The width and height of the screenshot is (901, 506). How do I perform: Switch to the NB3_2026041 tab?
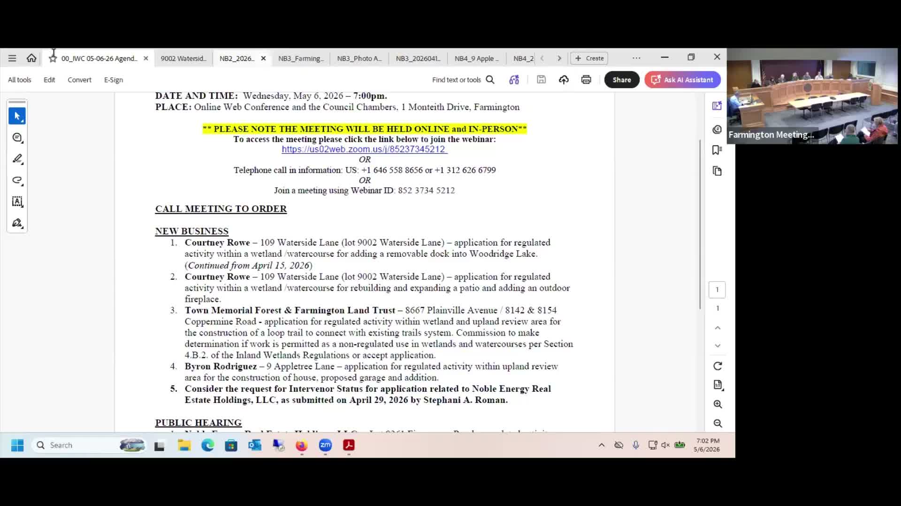(x=418, y=58)
